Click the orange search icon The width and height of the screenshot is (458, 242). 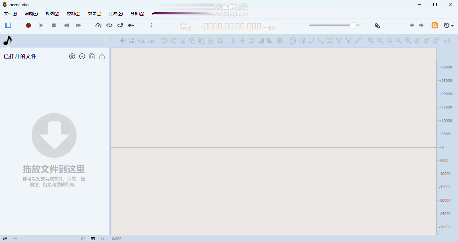point(435,25)
